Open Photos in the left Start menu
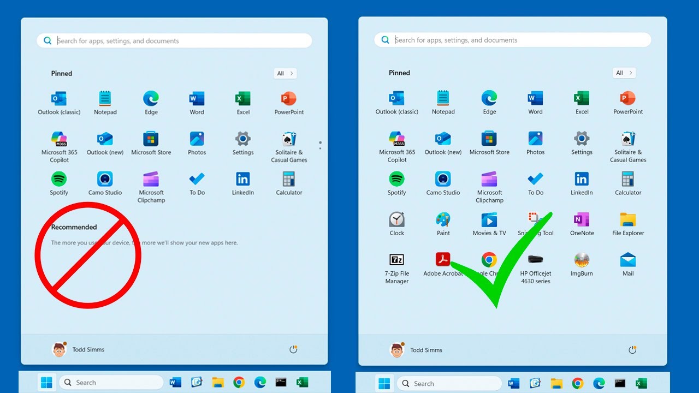Screen dimensions: 699x393 (x=197, y=144)
